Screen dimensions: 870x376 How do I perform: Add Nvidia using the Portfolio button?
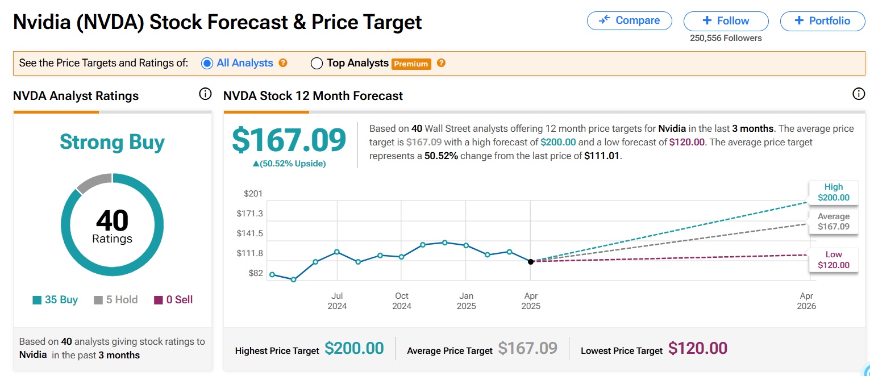[822, 21]
